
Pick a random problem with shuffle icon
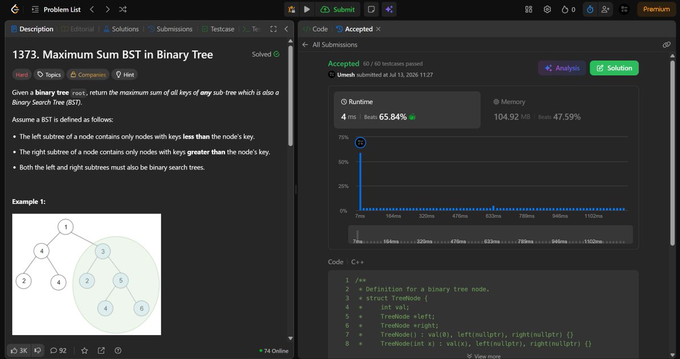click(x=123, y=10)
